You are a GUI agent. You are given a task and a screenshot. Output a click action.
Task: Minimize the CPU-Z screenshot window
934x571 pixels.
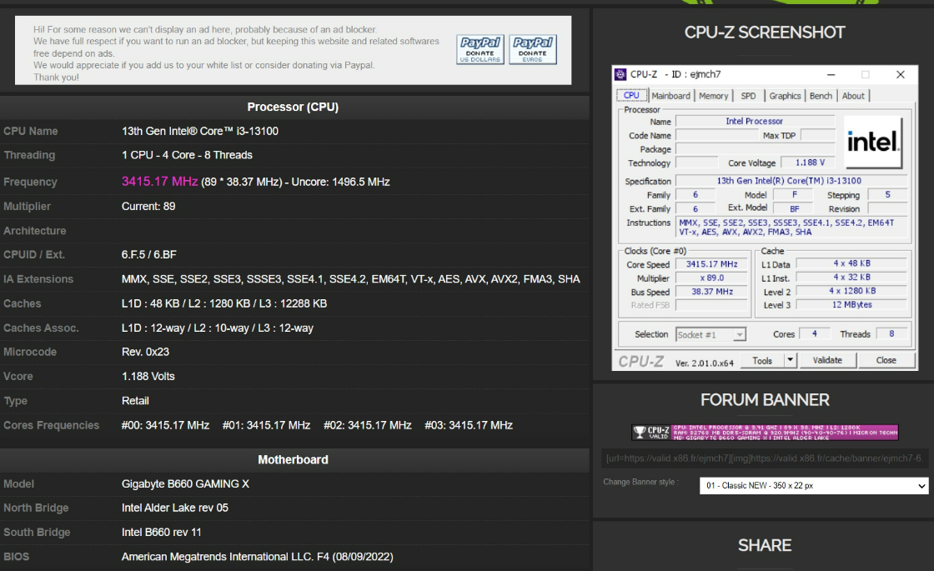point(831,74)
